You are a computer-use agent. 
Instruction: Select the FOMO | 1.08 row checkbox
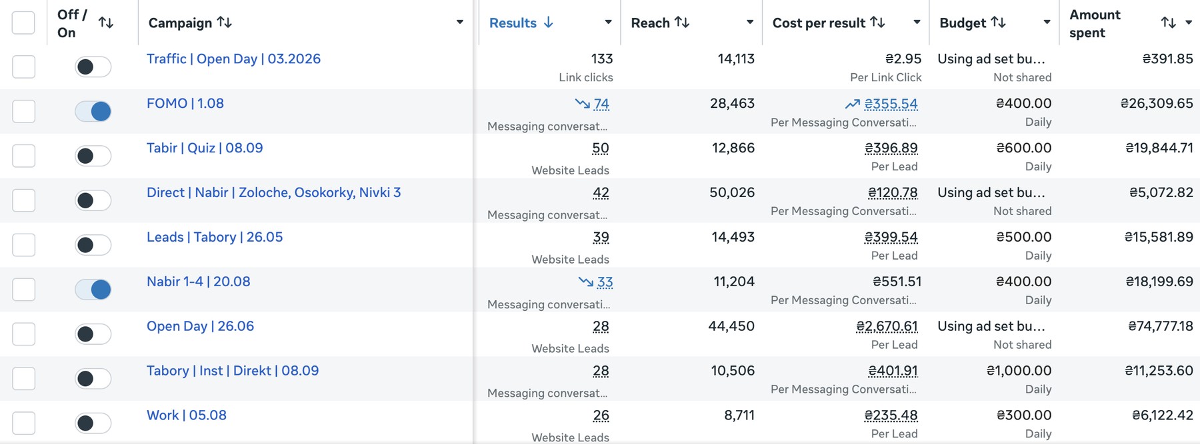coord(23,111)
